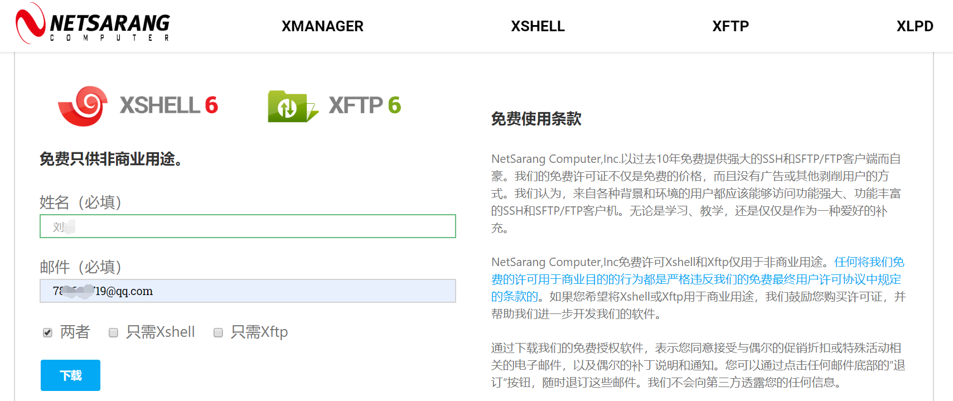
Task: Open the XFTP navigation item
Action: point(731,26)
